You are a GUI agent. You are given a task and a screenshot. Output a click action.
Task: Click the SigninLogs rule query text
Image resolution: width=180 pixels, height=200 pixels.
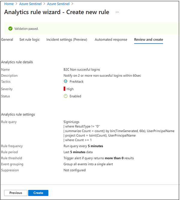tap(71, 122)
